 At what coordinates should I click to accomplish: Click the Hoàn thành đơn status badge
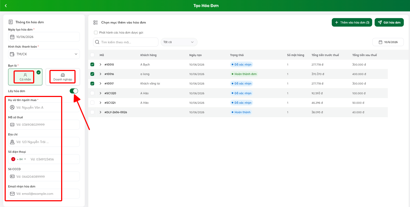pos(244,74)
